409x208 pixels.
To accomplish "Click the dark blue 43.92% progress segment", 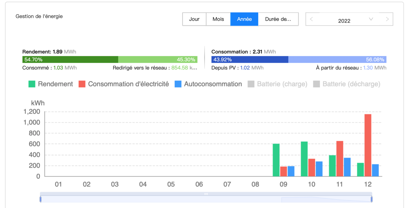I will point(250,60).
